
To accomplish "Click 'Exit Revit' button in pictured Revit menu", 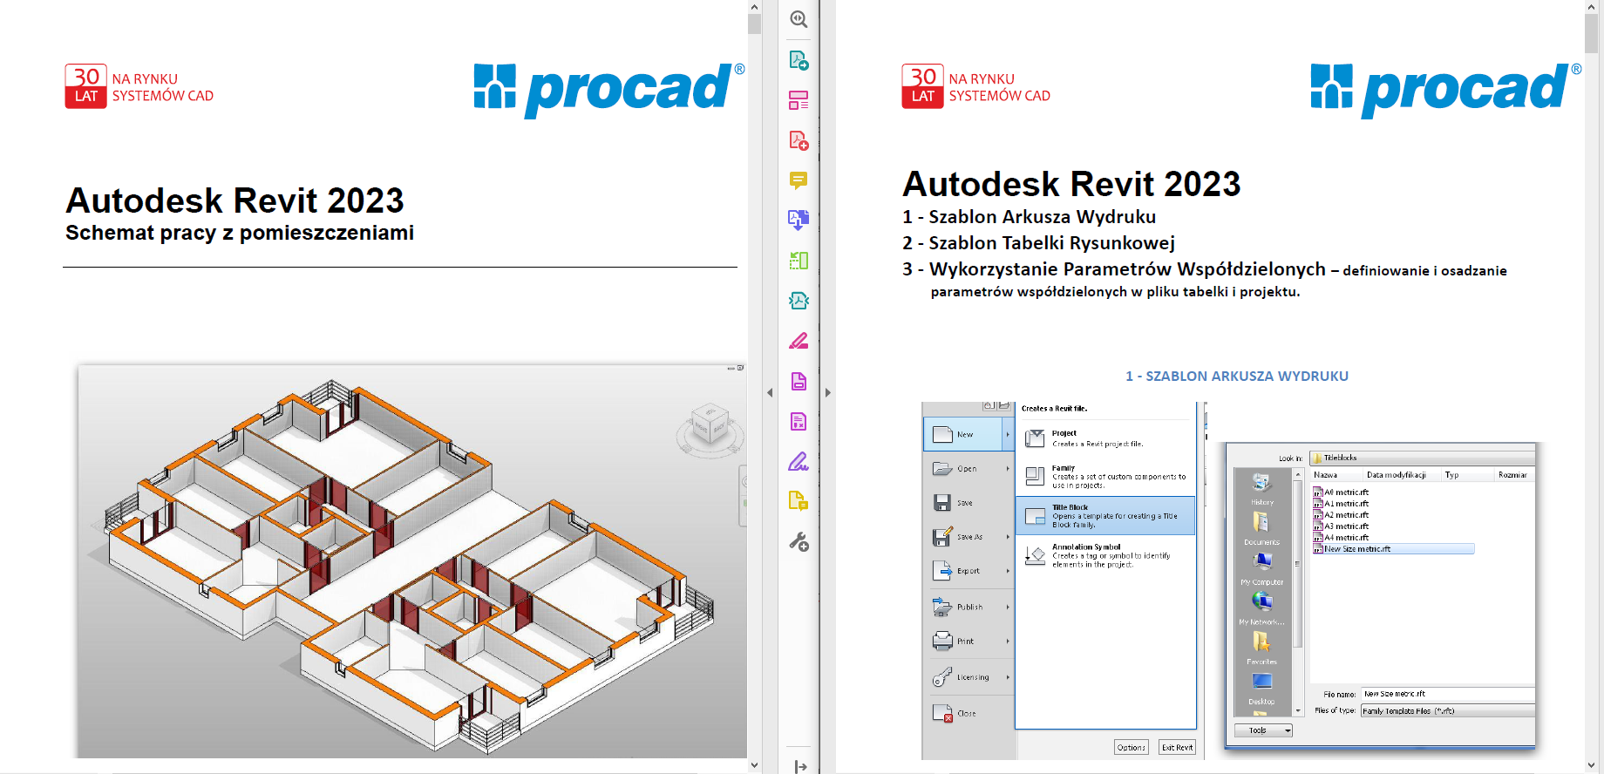I will [x=1177, y=747].
